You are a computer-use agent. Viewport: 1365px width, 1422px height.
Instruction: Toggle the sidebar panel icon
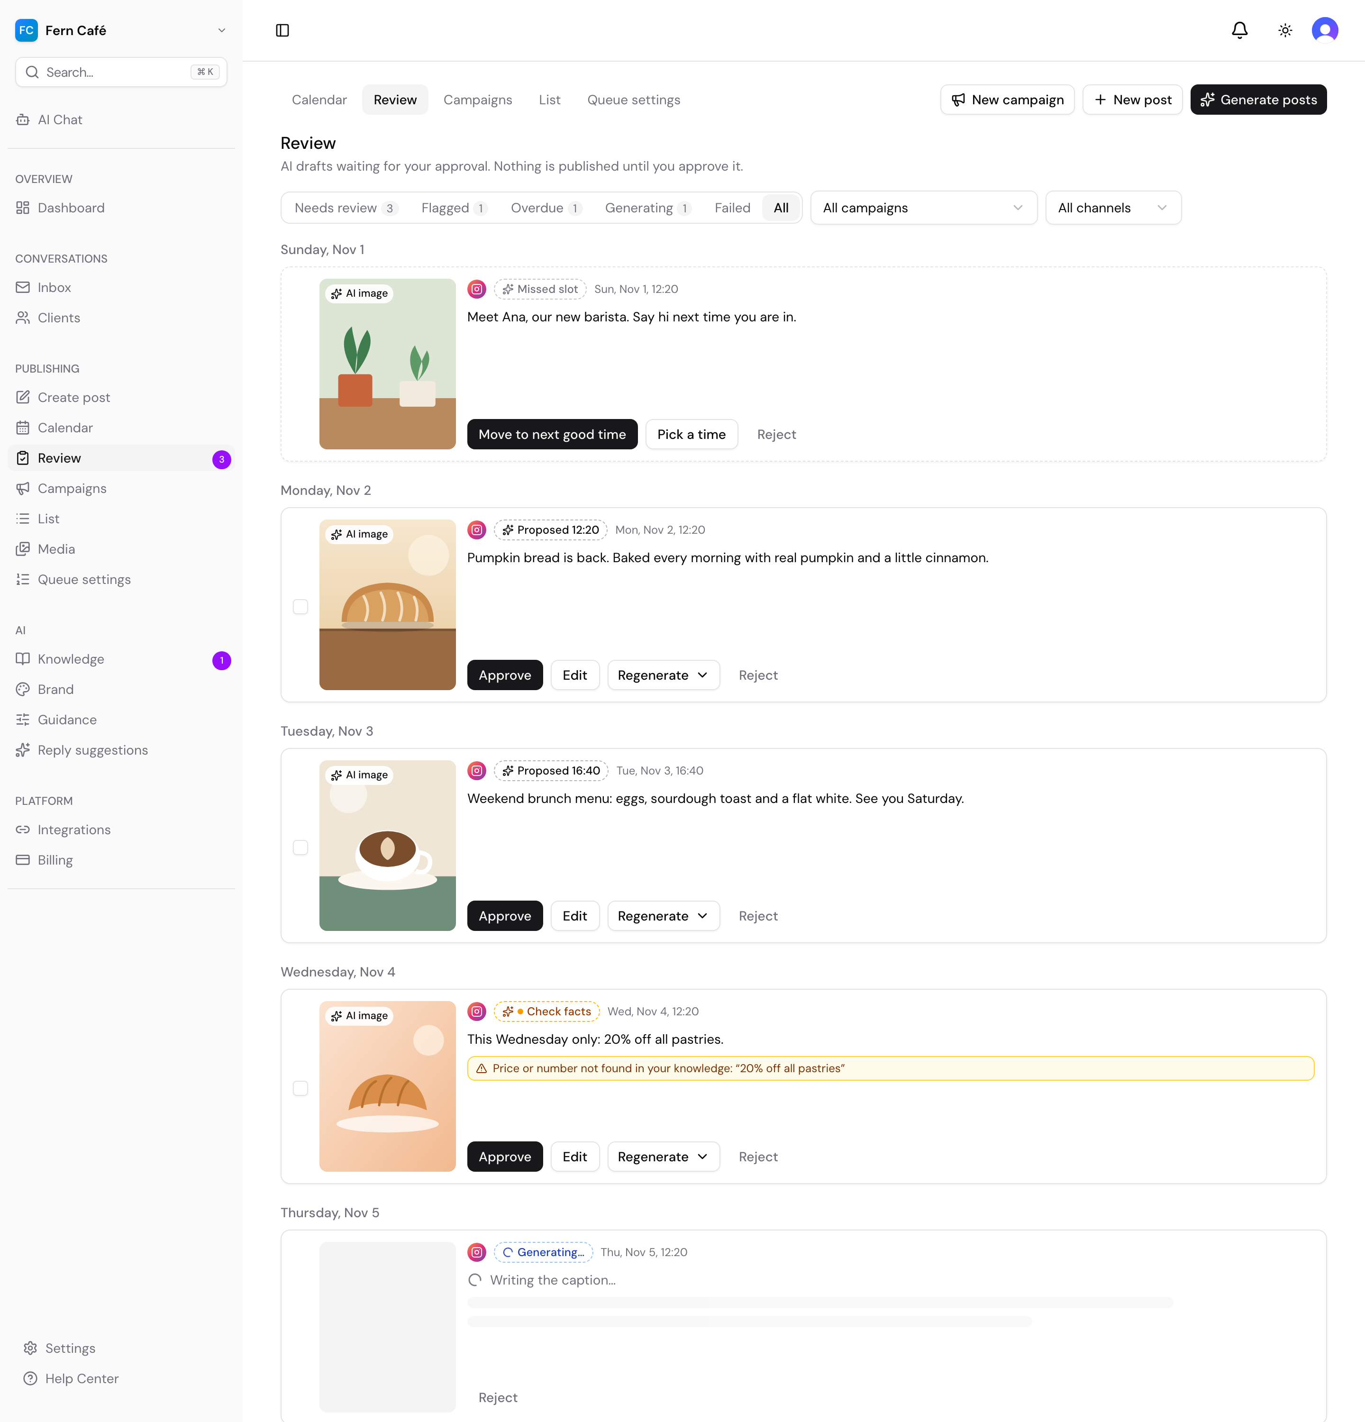pos(283,30)
